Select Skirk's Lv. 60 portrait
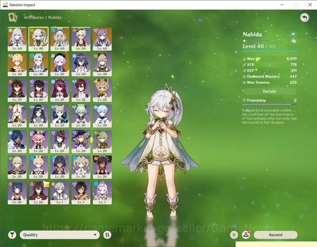 click(17, 39)
